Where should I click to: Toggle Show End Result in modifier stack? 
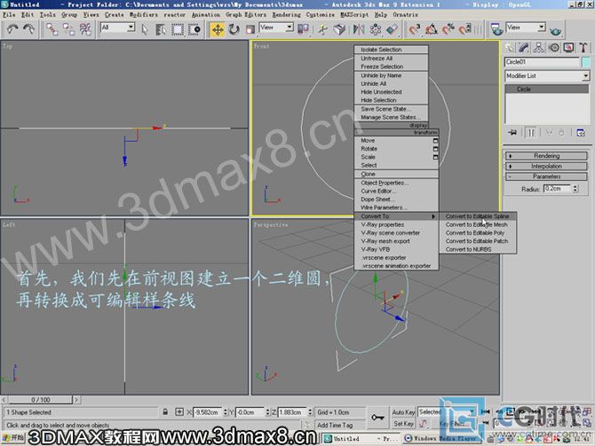(x=531, y=133)
